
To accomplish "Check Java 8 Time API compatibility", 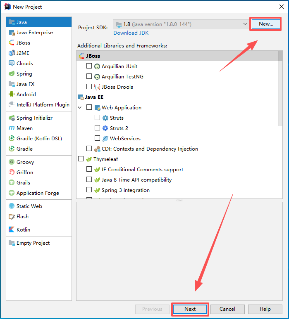I will click(x=89, y=179).
